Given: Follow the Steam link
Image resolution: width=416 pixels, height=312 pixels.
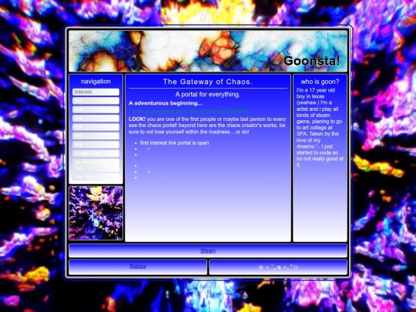Looking at the screenshot, I should point(208,250).
